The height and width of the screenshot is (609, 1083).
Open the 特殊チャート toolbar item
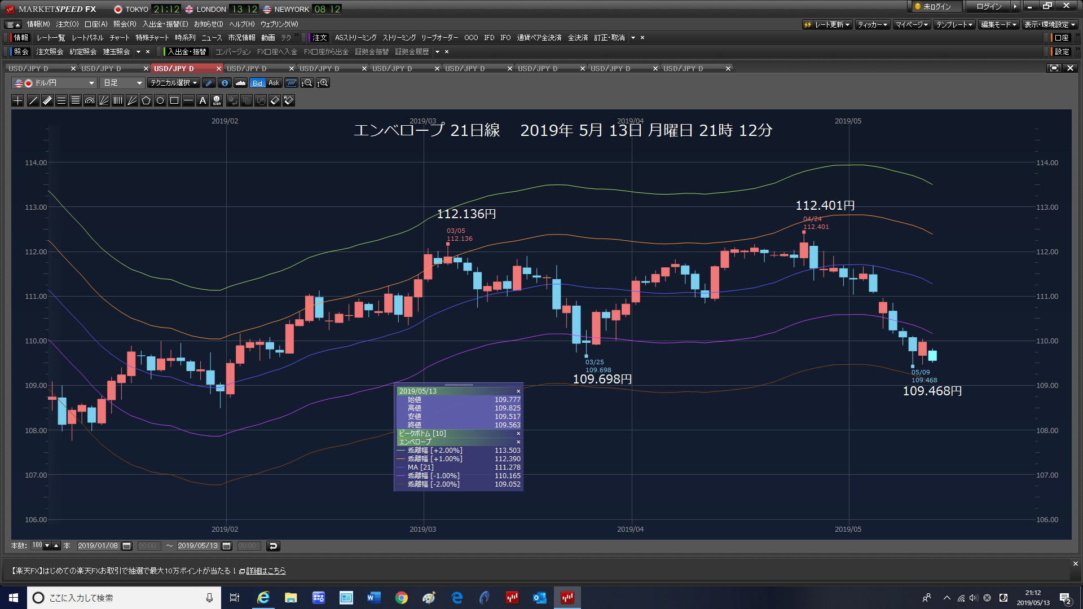click(x=152, y=38)
